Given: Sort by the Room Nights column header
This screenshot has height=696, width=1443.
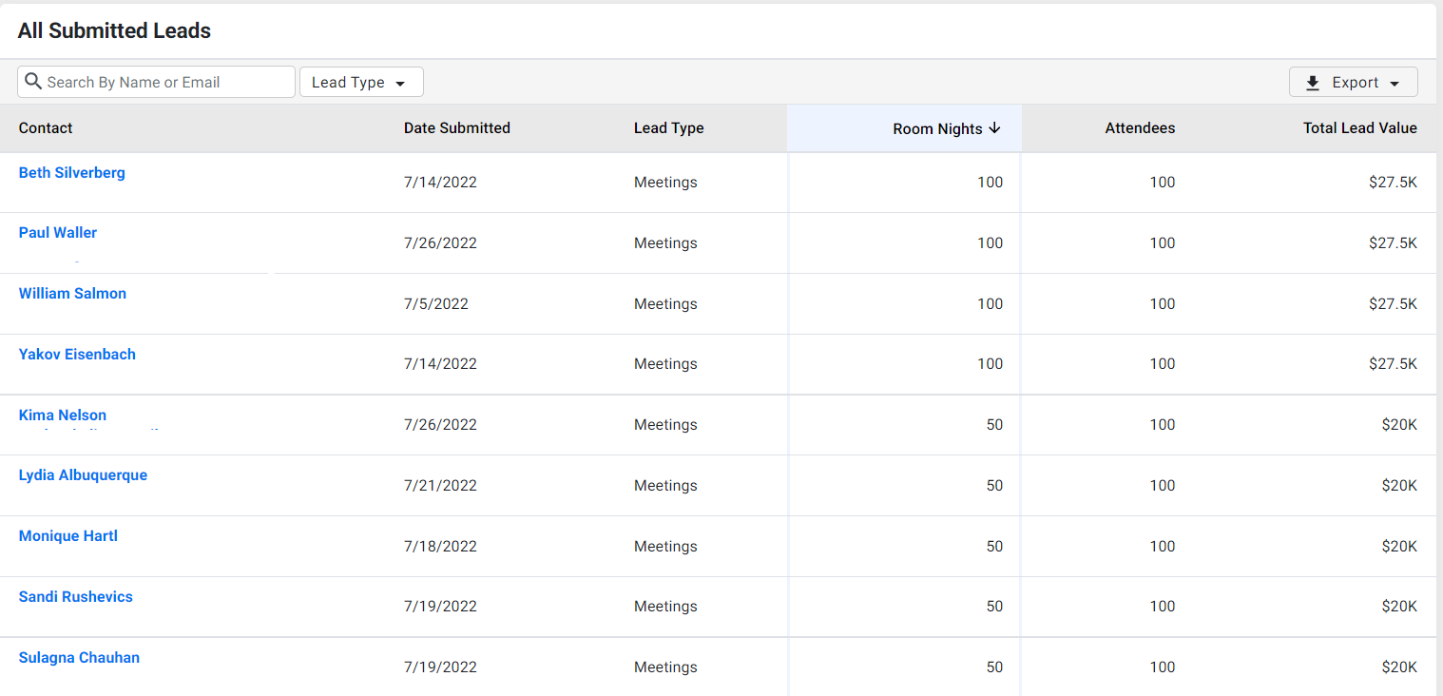Looking at the screenshot, I should pyautogui.click(x=937, y=128).
